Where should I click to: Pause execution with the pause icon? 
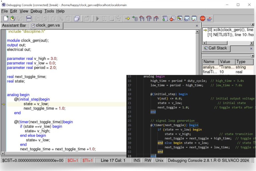(x=105, y=19)
